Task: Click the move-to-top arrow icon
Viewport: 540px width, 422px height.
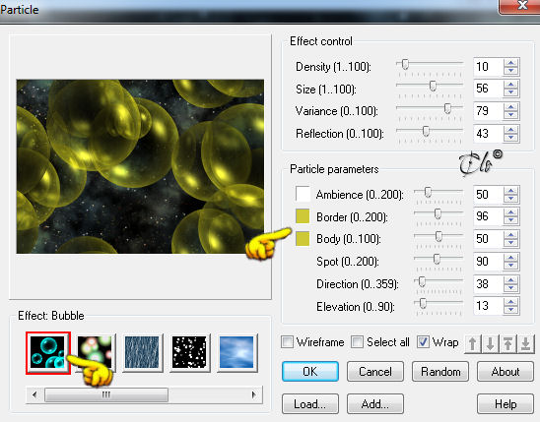Action: 507,343
